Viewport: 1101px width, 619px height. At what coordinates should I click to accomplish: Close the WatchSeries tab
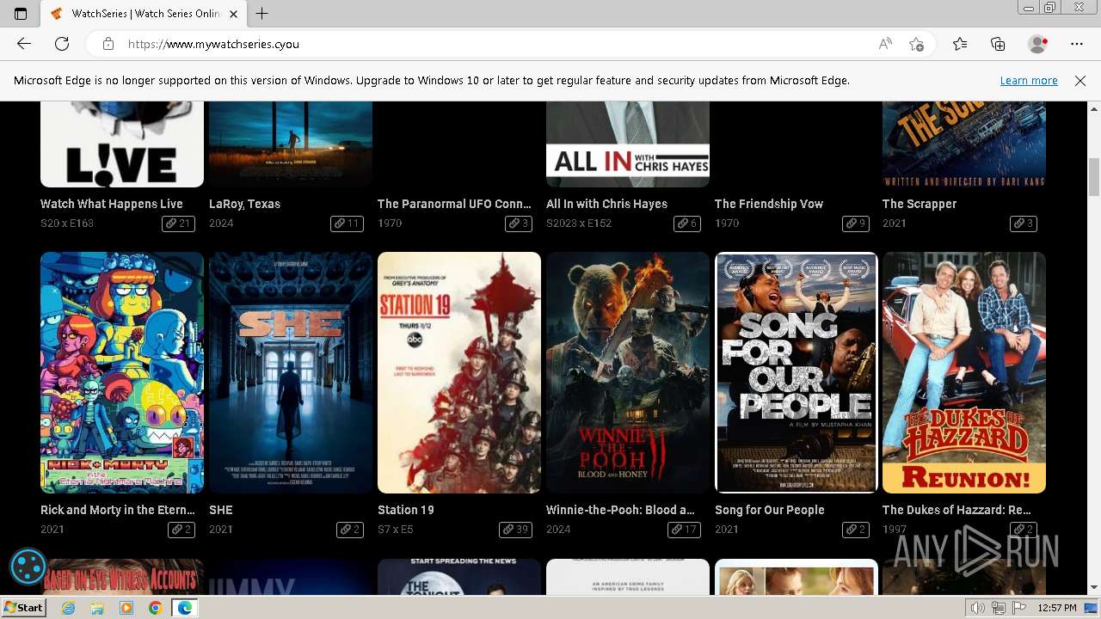pos(233,14)
